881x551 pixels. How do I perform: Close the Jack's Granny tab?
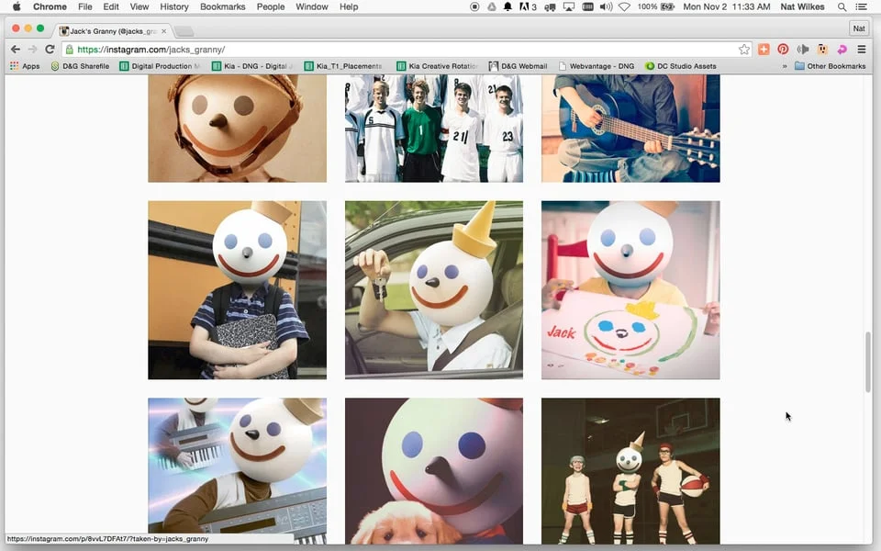click(x=163, y=31)
